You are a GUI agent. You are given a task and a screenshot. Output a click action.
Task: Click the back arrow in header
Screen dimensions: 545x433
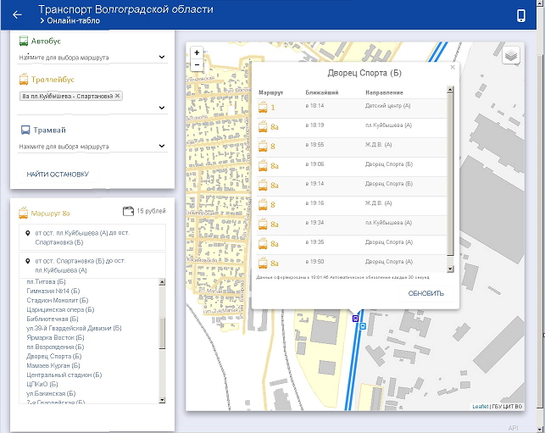pos(18,14)
